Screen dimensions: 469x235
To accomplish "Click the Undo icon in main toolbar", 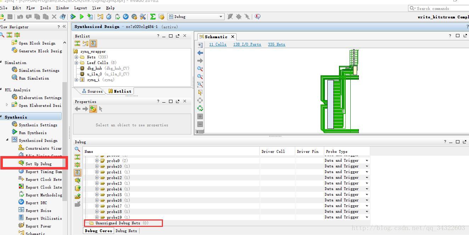I will (x=20, y=17).
